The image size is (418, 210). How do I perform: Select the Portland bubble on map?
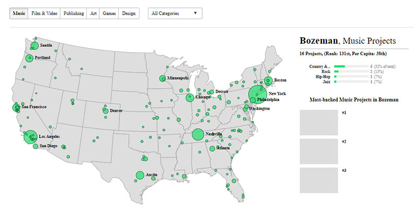29,58
